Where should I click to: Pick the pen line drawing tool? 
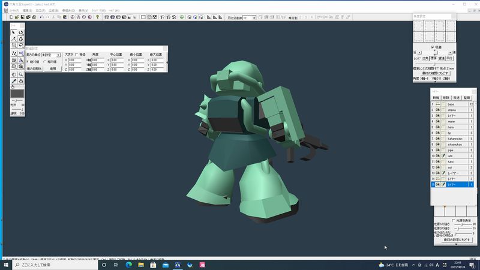pyautogui.click(x=13, y=39)
